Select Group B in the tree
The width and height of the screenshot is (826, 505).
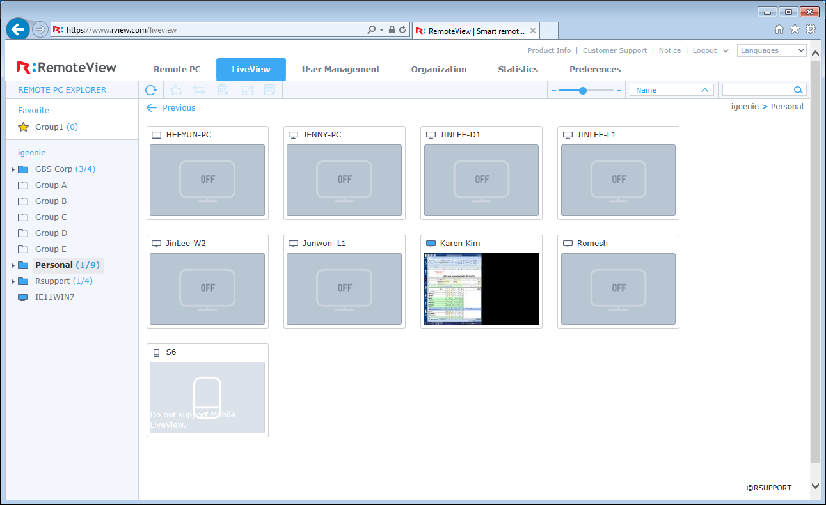tap(51, 201)
